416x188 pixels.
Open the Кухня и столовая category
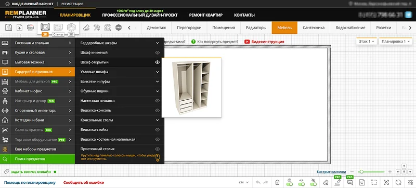coord(37,52)
